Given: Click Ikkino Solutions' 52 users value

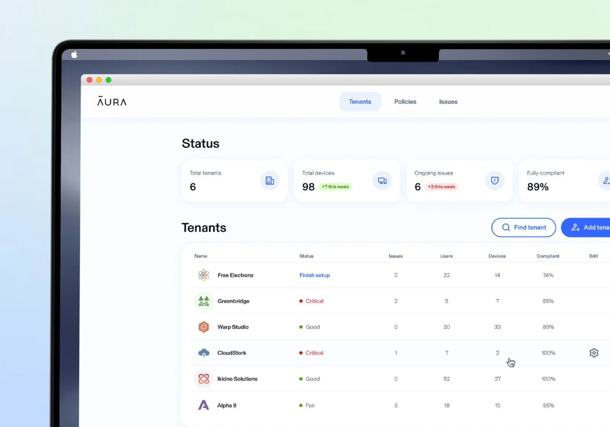Looking at the screenshot, I should coord(447,379).
